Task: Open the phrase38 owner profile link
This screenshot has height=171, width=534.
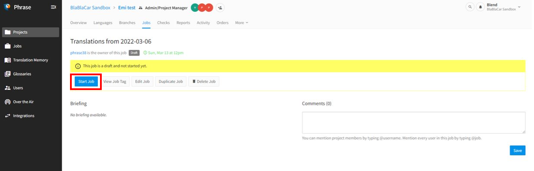Action: click(x=78, y=53)
